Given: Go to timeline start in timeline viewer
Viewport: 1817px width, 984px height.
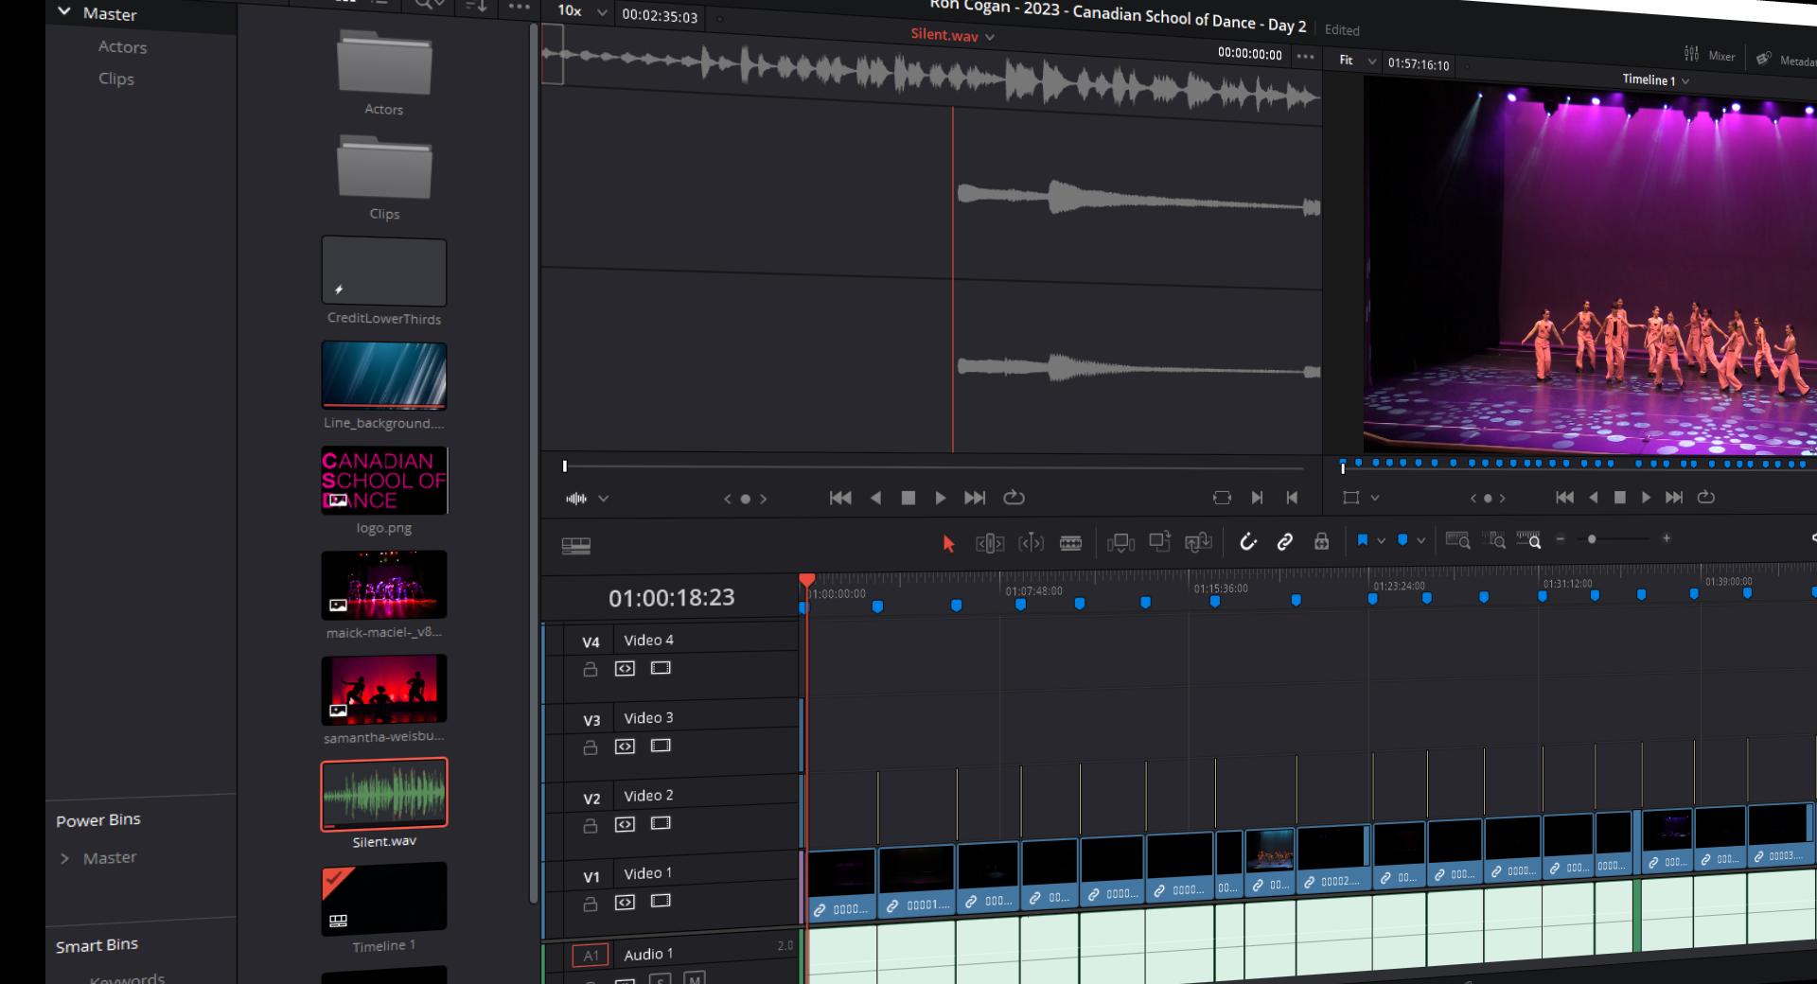Looking at the screenshot, I should (x=1564, y=497).
